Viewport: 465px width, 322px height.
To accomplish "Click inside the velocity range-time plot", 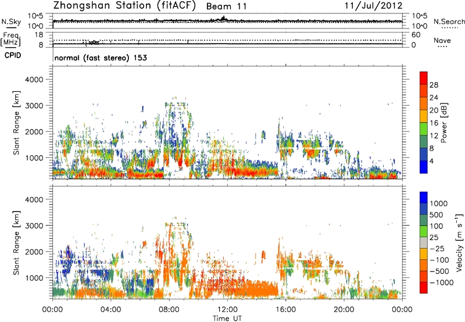I will pos(227,242).
